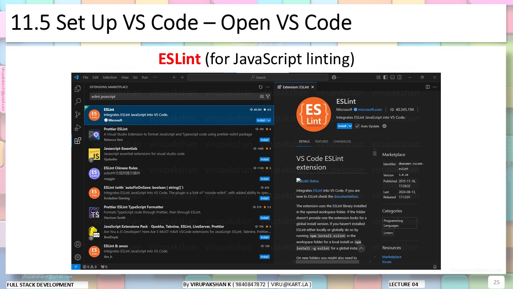Open the documentation link in description
The image size is (513, 289).
(x=345, y=197)
